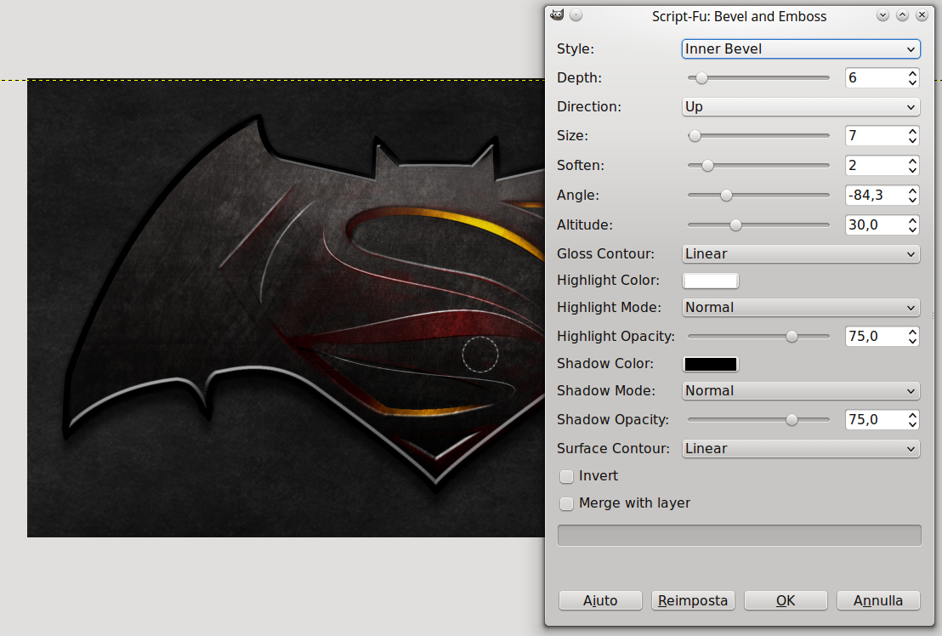Image resolution: width=942 pixels, height=636 pixels.
Task: Open the Highlight Mode dropdown
Action: point(801,308)
